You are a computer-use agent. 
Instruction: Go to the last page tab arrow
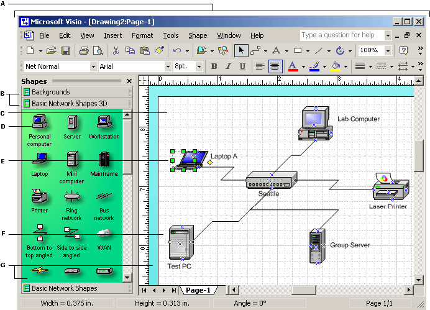point(174,290)
